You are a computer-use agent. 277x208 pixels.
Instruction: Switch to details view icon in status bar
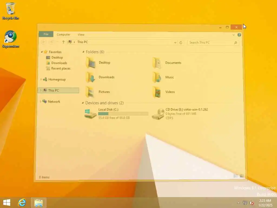236,176
